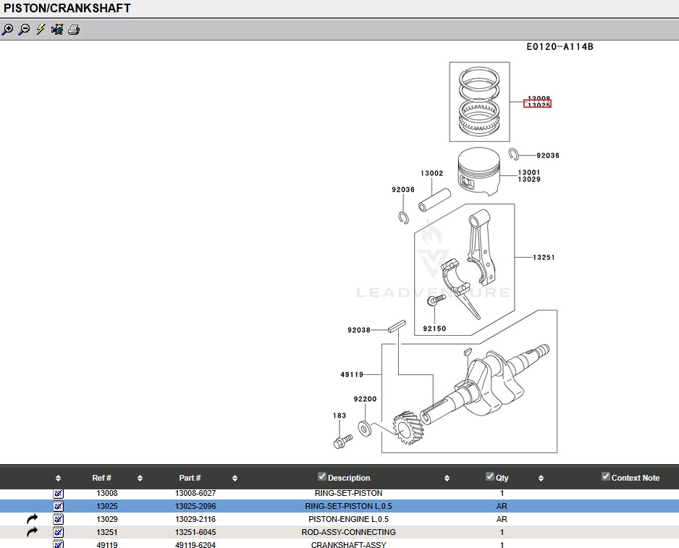The image size is (679, 548).
Task: Click the zoom in magnifier icon
Action: pyautogui.click(x=7, y=30)
